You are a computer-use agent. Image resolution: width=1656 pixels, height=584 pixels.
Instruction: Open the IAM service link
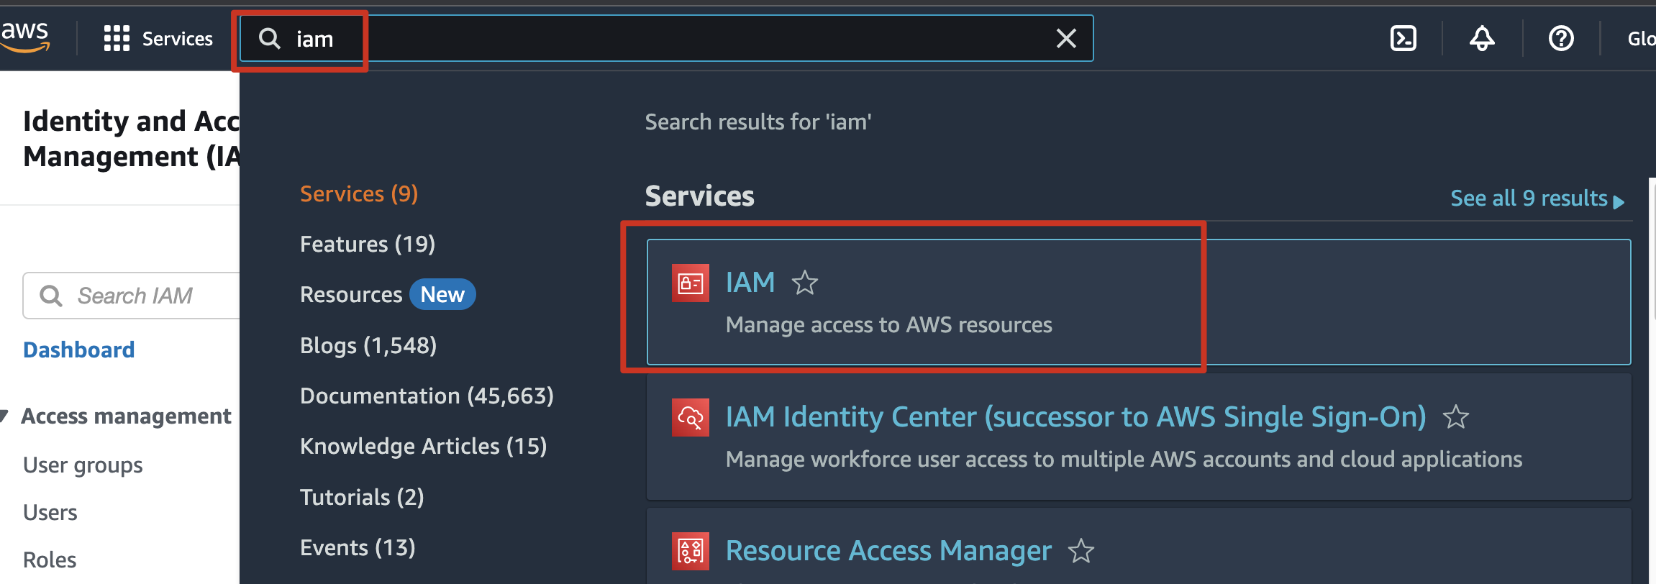point(750,283)
